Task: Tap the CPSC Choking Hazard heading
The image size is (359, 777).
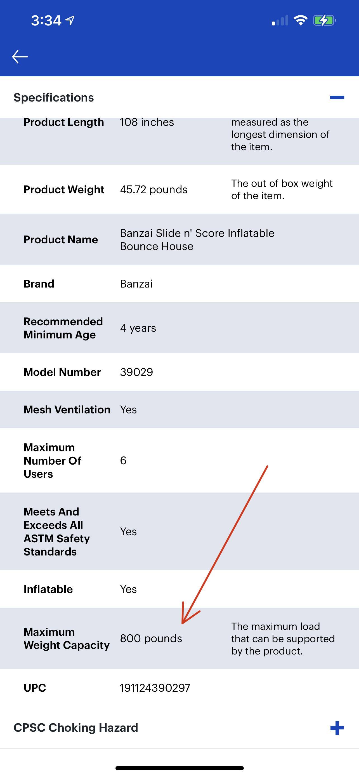Action: 75,727
